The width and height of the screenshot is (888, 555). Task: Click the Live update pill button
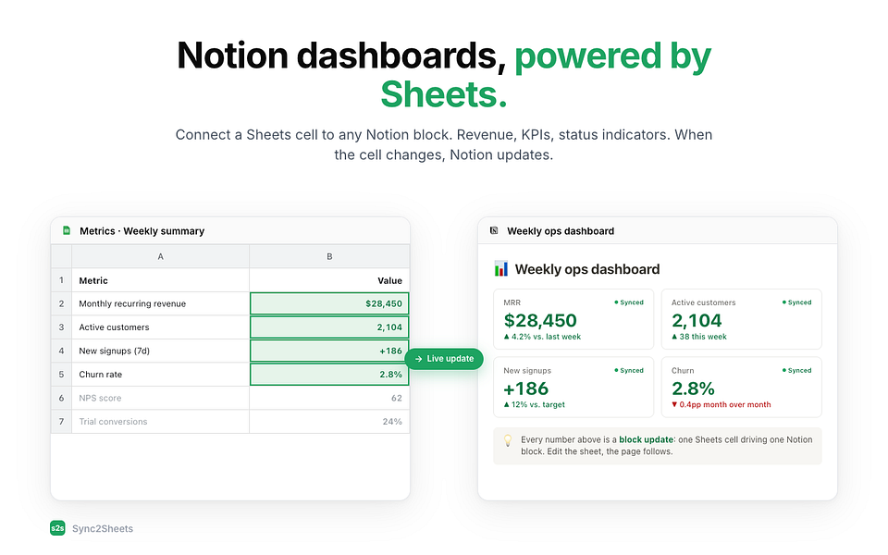point(444,359)
